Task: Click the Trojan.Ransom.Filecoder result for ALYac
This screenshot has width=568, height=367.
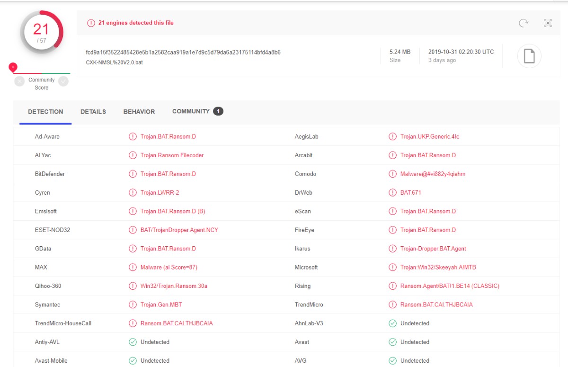Action: [x=172, y=155]
